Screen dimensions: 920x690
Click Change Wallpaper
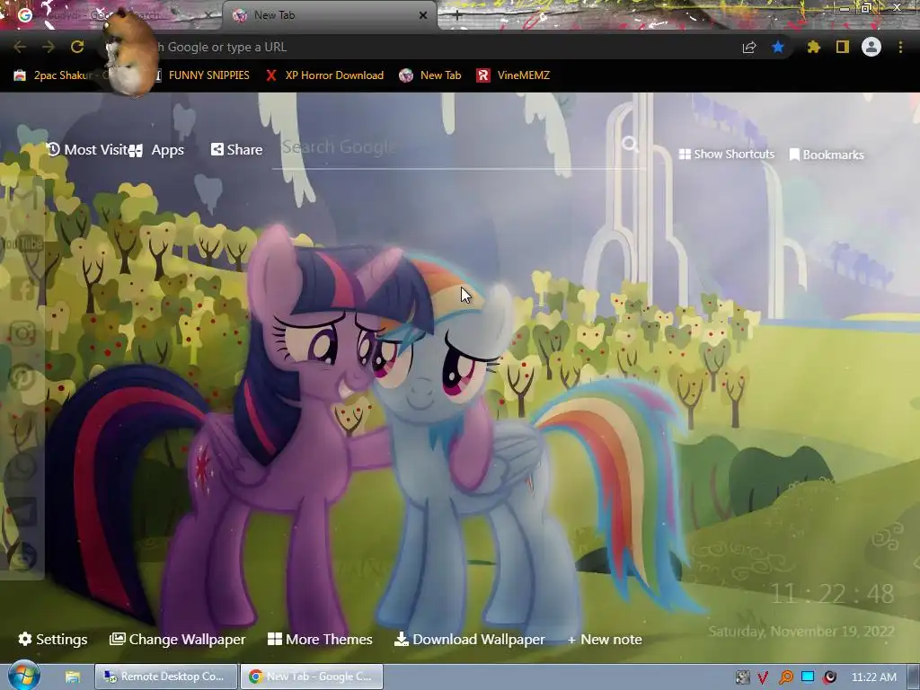tap(178, 639)
